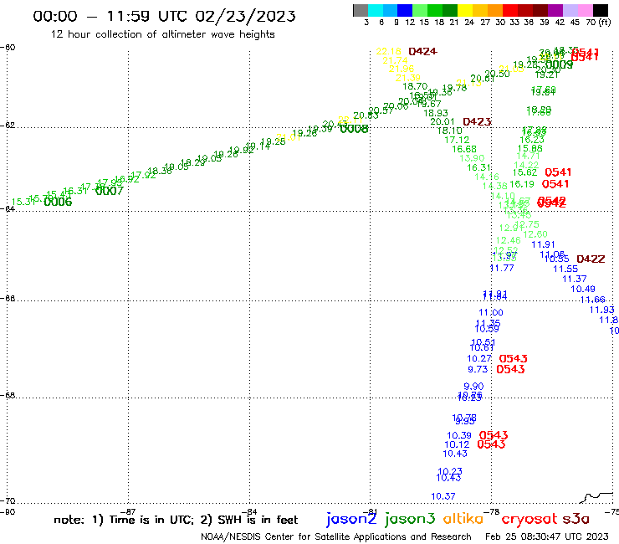This screenshot has height=544, width=619.
Task: Pick the orange swatch in the color scale
Action: coord(495,10)
